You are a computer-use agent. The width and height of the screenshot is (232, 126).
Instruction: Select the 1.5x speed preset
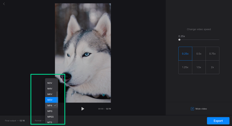pyautogui.click(x=199, y=67)
